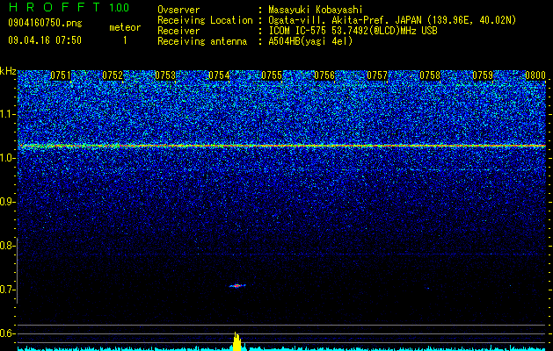553x351 pixels.
Task: Click the HROFFT 1.00 title text
Action: [69, 7]
